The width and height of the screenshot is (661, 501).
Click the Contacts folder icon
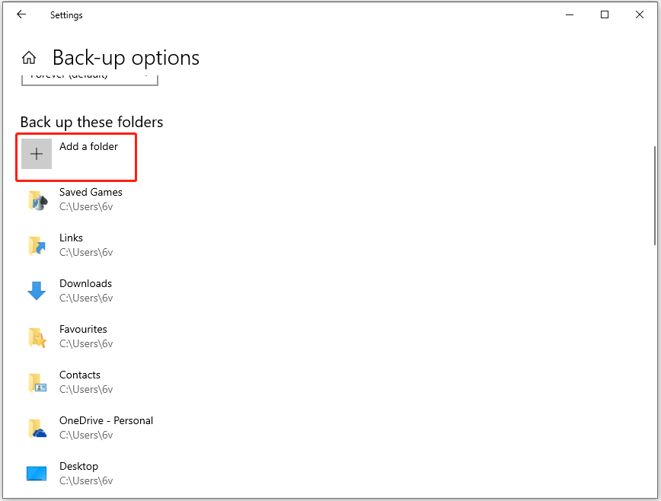[x=37, y=382]
